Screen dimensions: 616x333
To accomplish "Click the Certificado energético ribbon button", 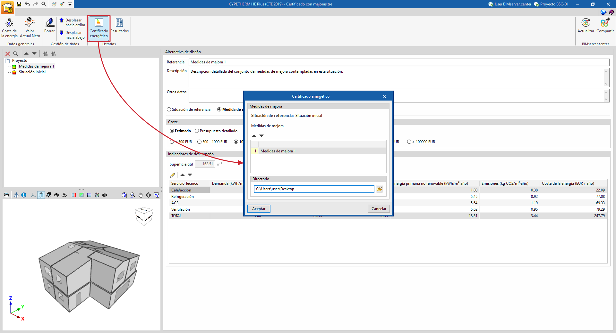I will pos(98,28).
